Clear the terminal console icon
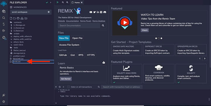 click(60, 87)
